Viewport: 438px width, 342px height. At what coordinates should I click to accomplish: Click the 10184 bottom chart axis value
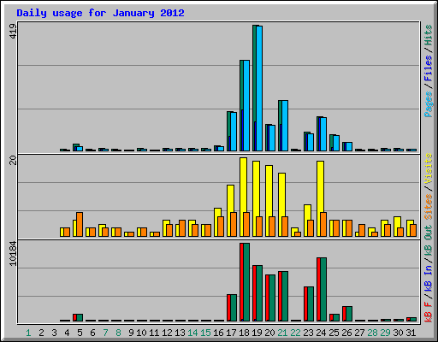coord(13,254)
